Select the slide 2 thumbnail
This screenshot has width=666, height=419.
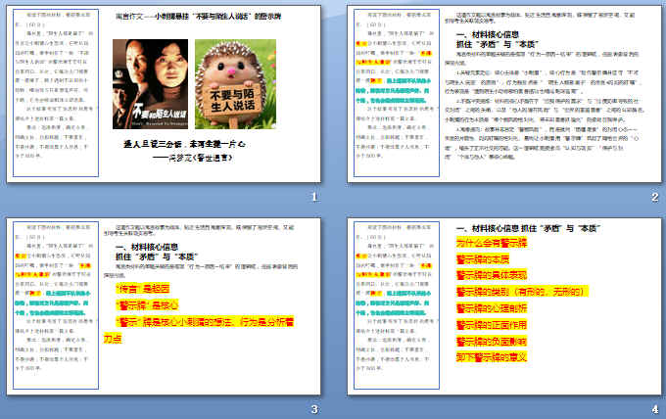pyautogui.click(x=500, y=104)
